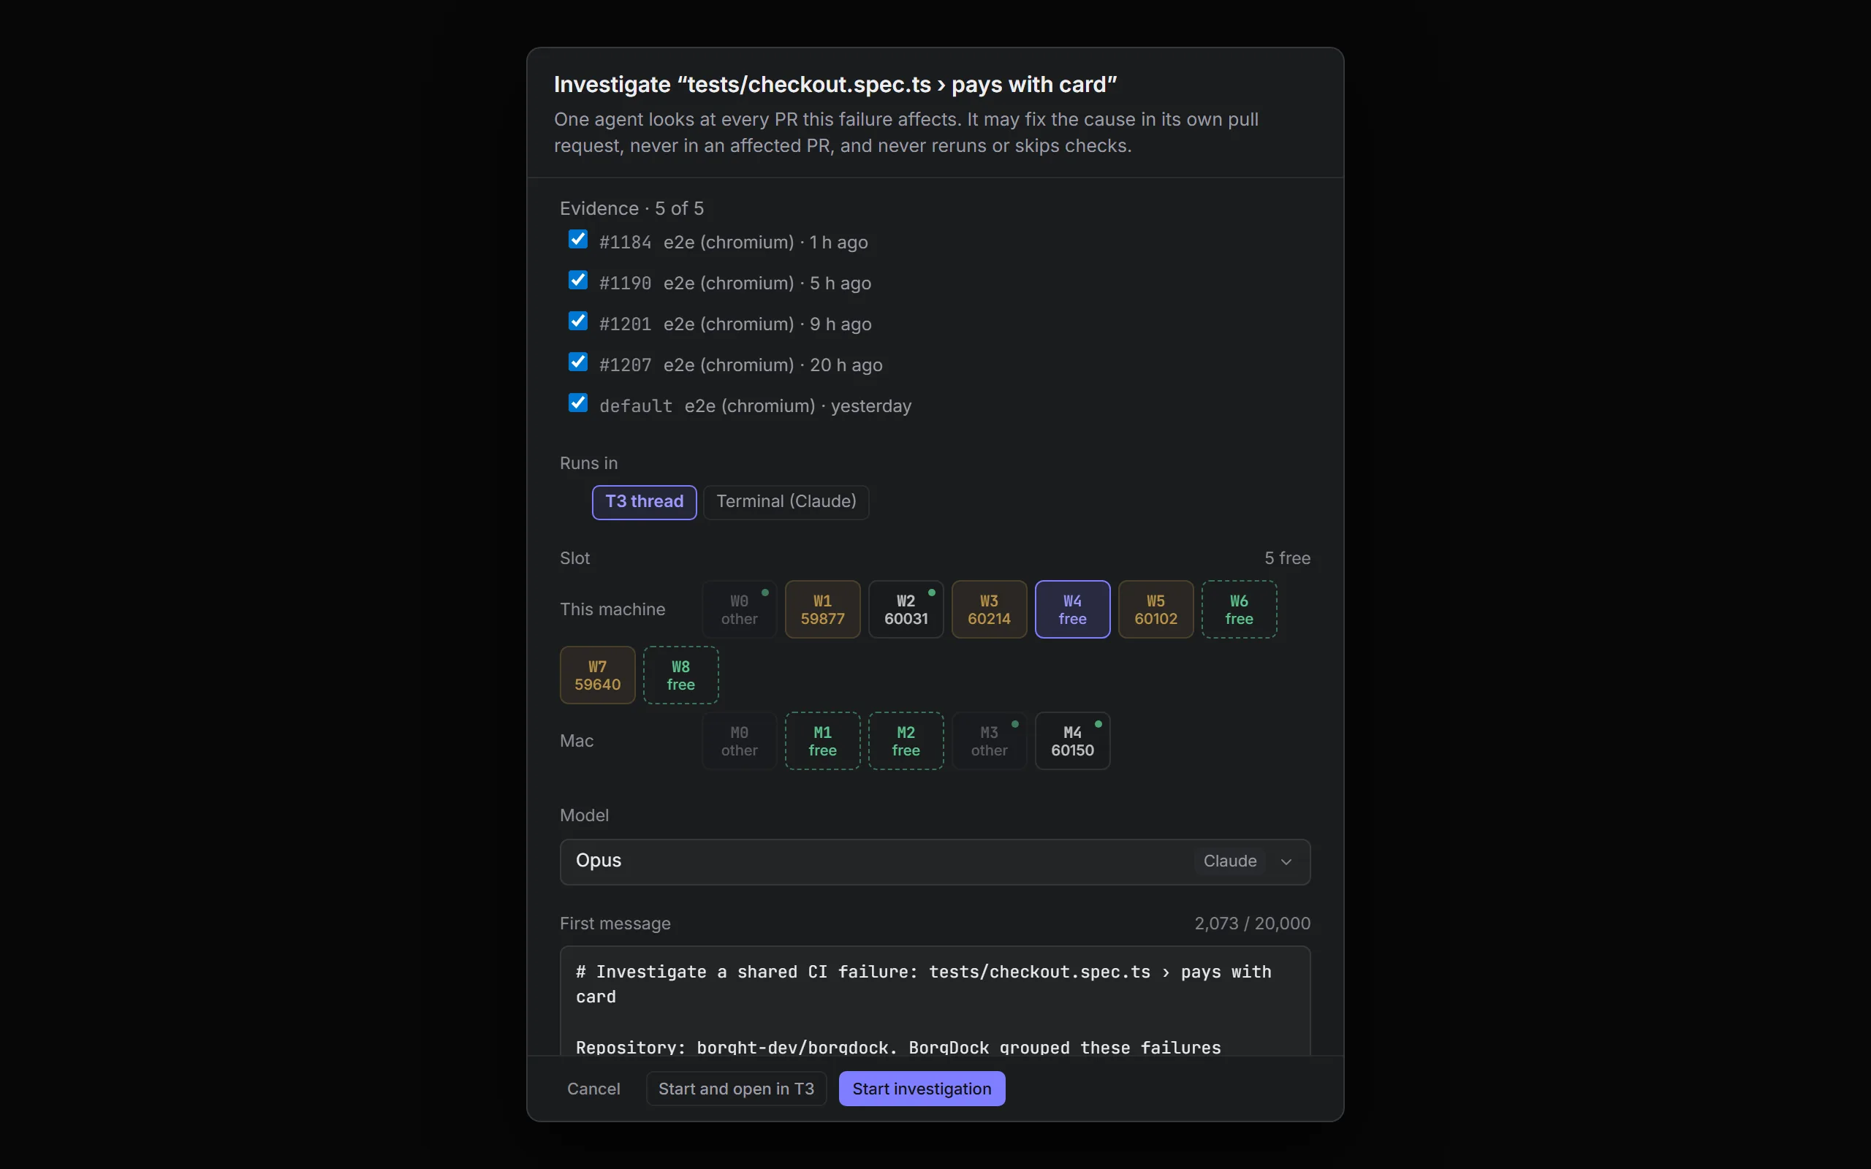Choose slot W2 60031
This screenshot has height=1169, width=1871.
(906, 609)
